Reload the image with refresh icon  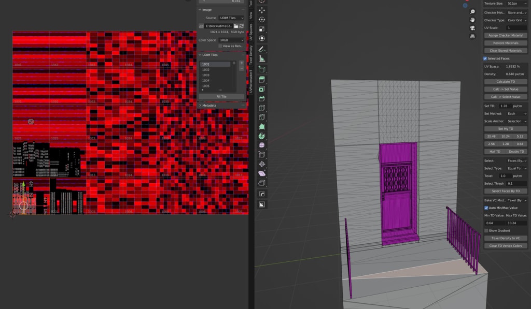242,26
